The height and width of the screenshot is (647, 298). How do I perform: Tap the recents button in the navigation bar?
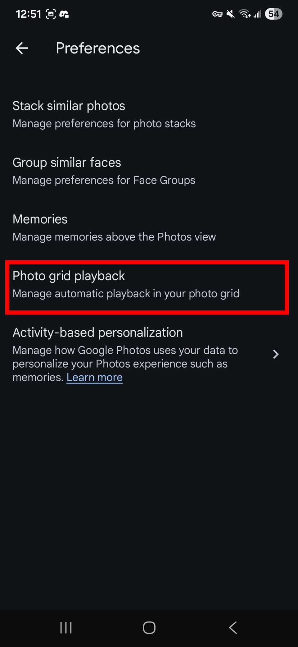[66, 627]
